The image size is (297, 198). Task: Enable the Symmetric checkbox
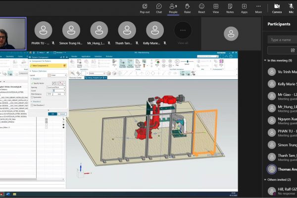(32, 97)
